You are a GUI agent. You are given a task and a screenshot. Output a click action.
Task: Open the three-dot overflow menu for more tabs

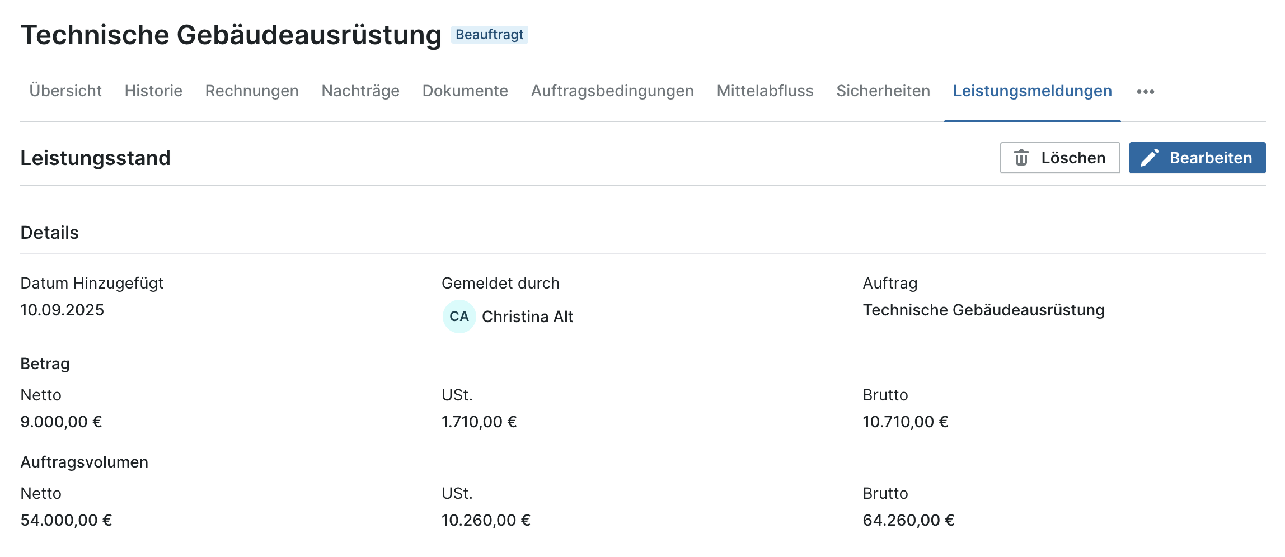coord(1145,92)
